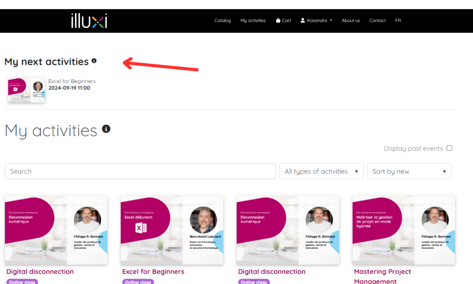Open the Sort by new dropdown
This screenshot has height=284, width=473.
click(x=409, y=171)
